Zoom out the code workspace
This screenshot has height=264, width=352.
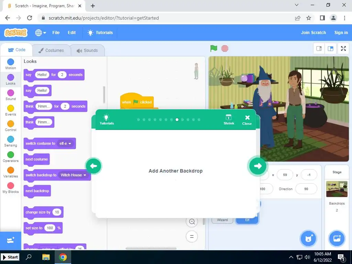tap(192, 222)
